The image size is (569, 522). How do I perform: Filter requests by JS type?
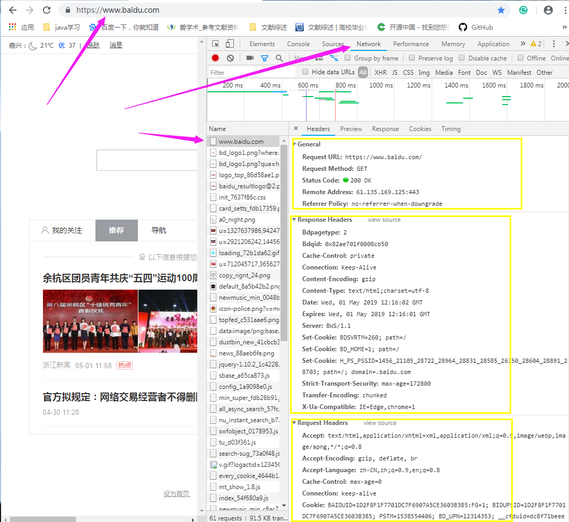point(395,73)
